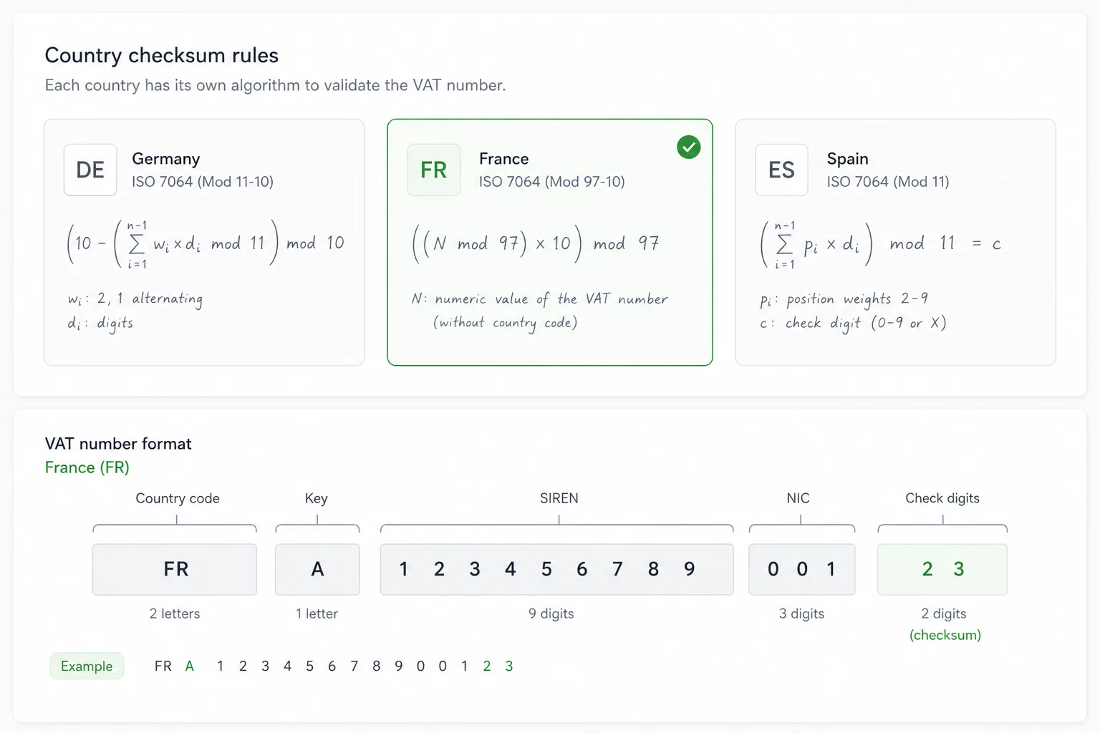
Task: Click the France (FR) green label
Action: tap(87, 467)
